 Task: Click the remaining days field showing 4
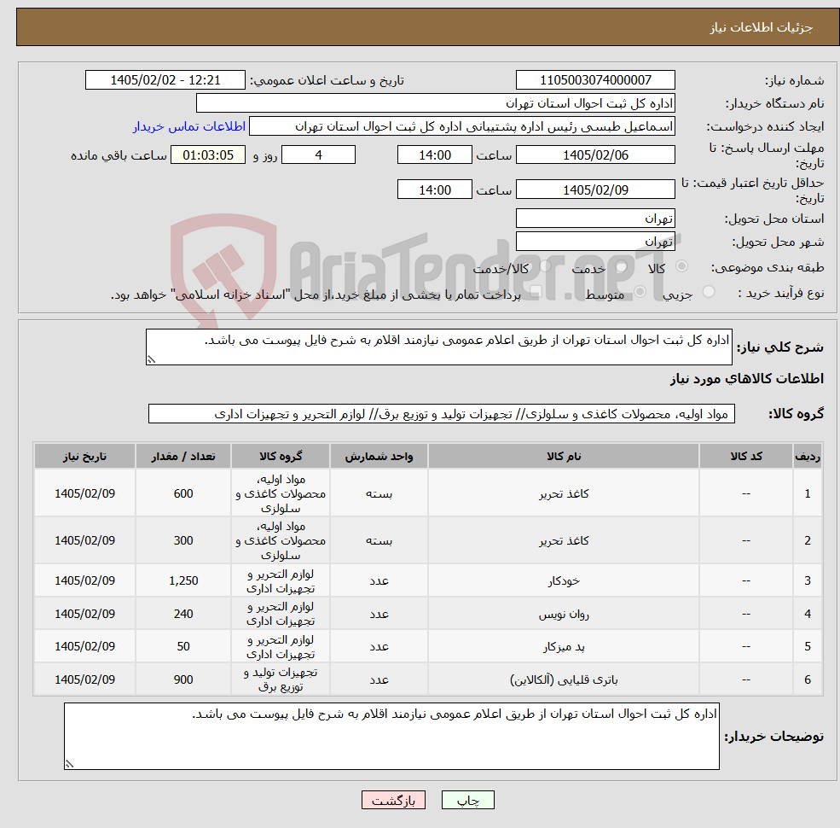tap(318, 155)
